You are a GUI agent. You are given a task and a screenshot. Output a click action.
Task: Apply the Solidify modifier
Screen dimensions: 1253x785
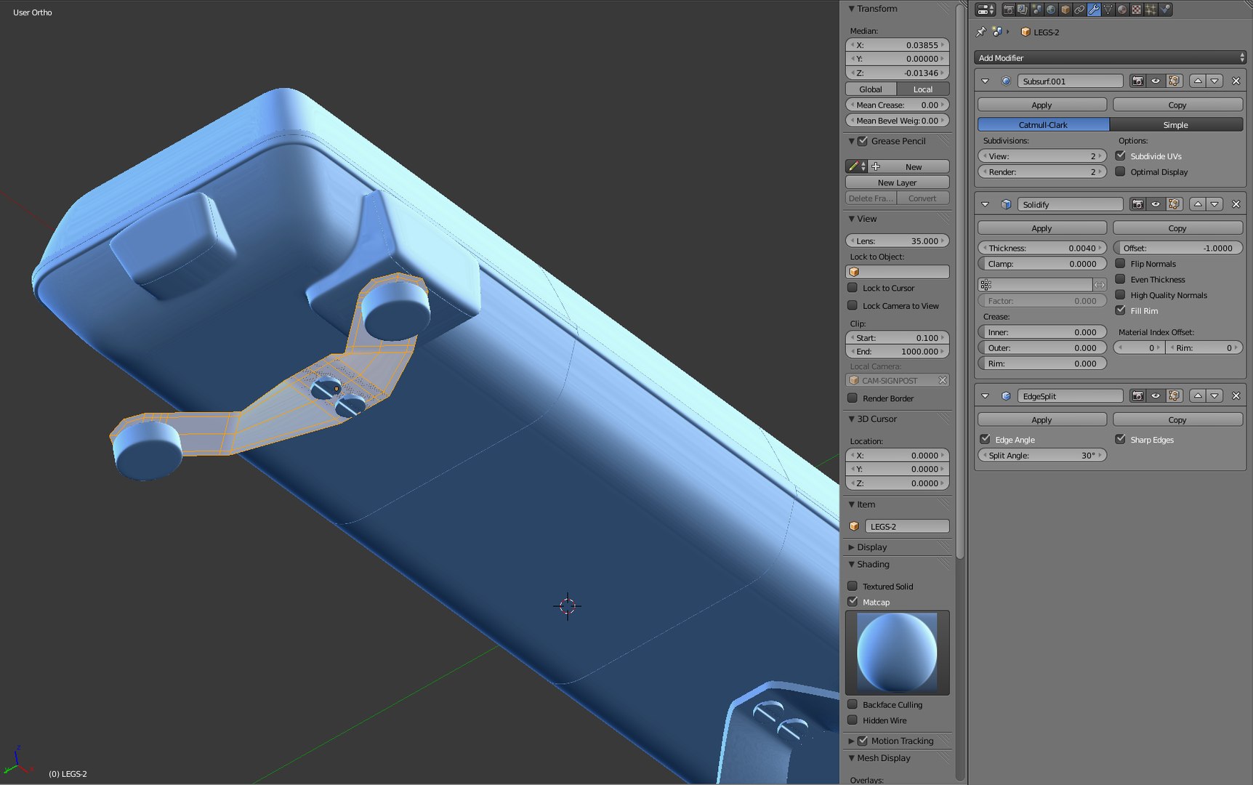pyautogui.click(x=1042, y=228)
